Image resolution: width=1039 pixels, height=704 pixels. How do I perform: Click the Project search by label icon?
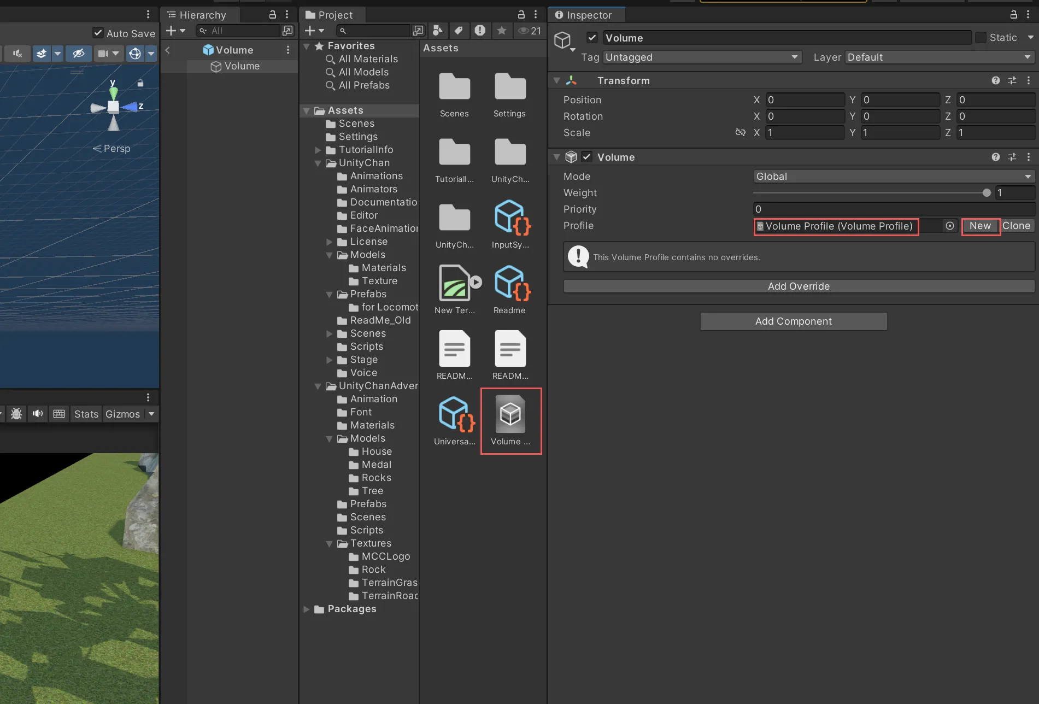coord(459,31)
